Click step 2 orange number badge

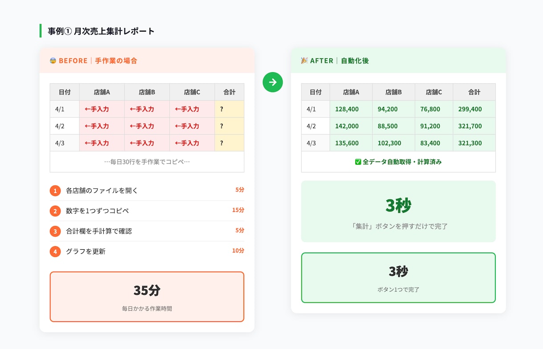[x=55, y=211]
